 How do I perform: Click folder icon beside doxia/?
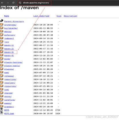click(2, 31)
